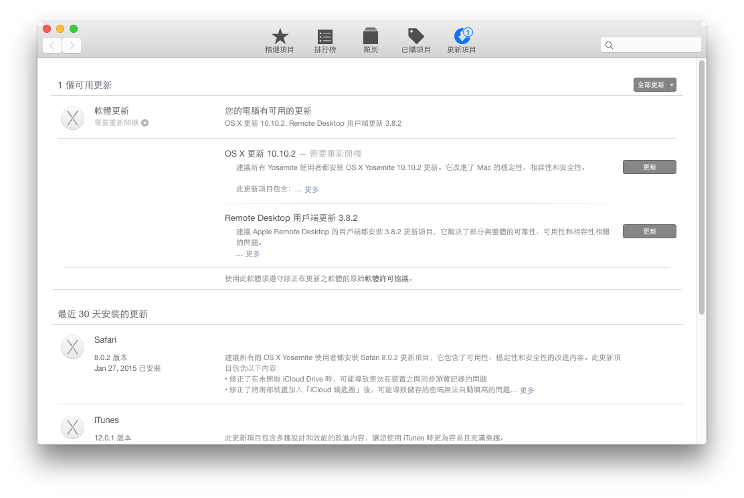The image size is (744, 498).
Task: Go forward with the right arrow button
Action: click(72, 46)
